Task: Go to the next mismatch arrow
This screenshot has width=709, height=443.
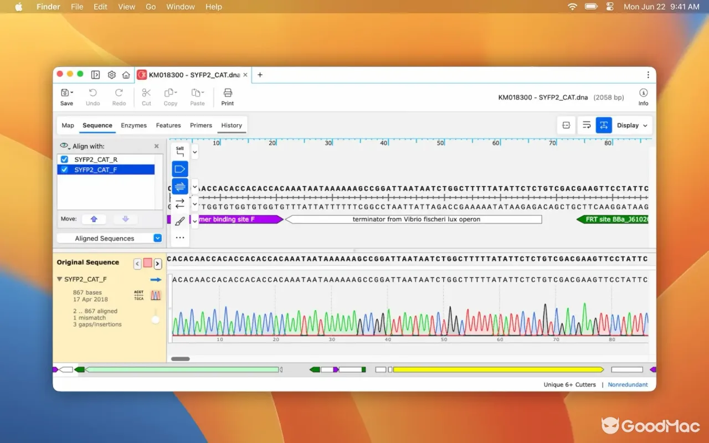Action: click(x=158, y=264)
